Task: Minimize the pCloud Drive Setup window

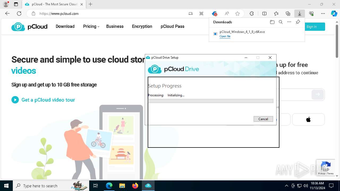Action: pos(246,58)
